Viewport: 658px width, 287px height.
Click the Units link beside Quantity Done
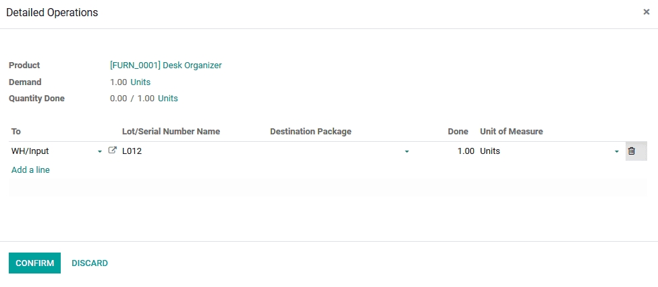pos(168,99)
